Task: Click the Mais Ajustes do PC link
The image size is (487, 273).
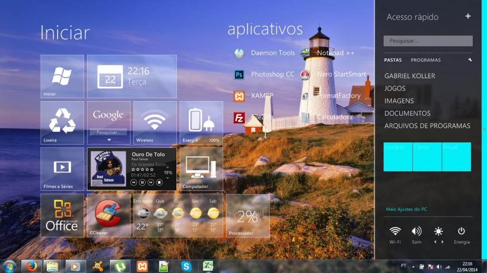Action: 407,209
